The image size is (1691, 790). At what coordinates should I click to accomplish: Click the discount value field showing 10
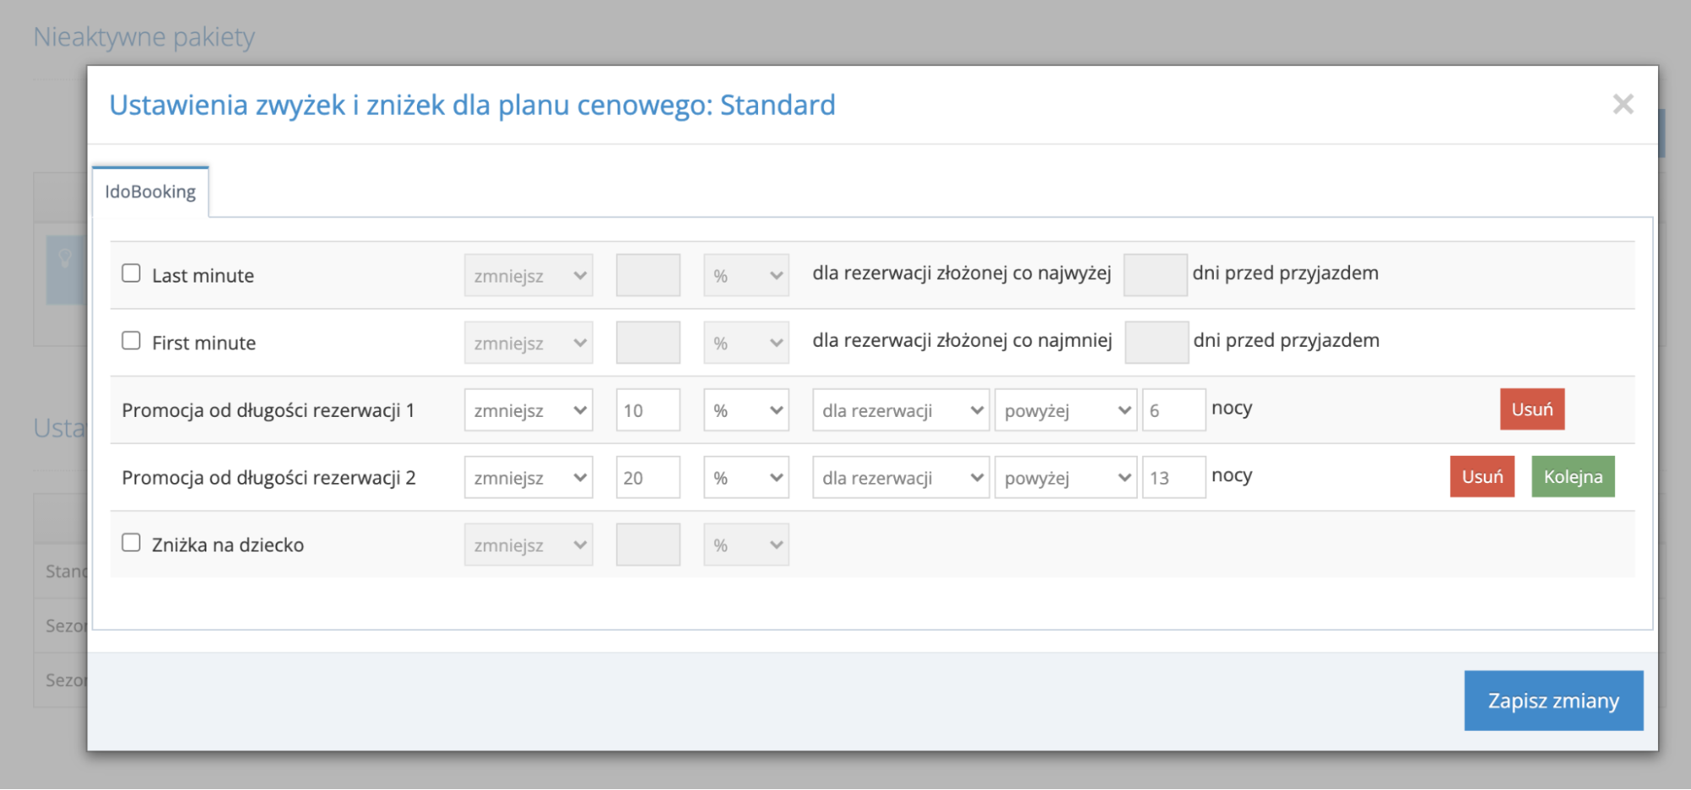click(x=647, y=410)
